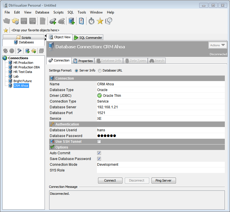Switch to the SQL Commander tab
The image size is (230, 212).
click(88, 38)
